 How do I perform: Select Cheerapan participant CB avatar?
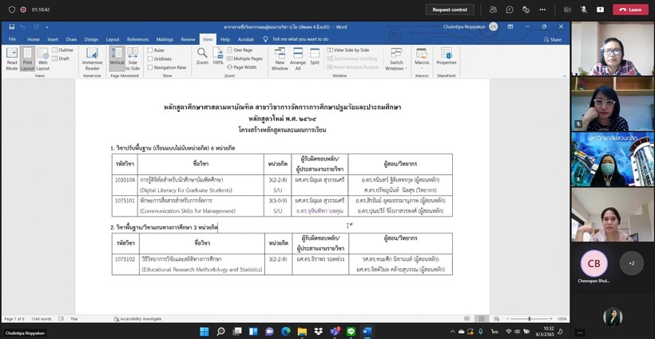coord(593,263)
